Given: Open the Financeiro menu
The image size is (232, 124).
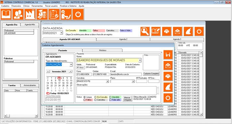Looking at the screenshot, I should coord(16,6).
